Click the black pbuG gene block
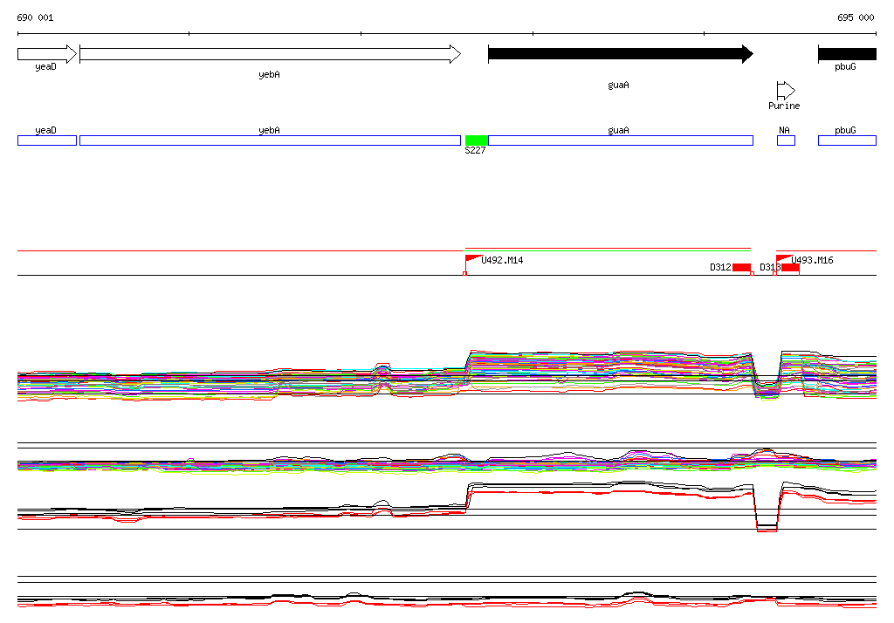894x623 pixels. click(x=847, y=54)
